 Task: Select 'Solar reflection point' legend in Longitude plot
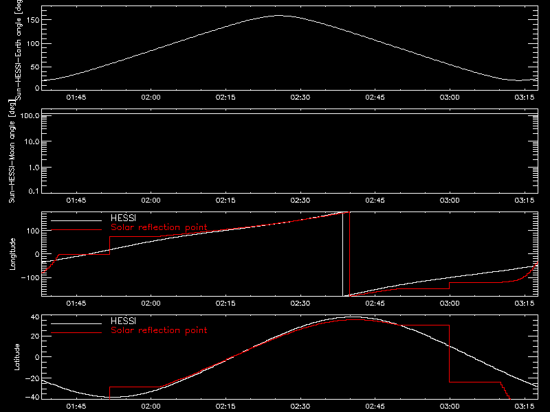tap(159, 227)
